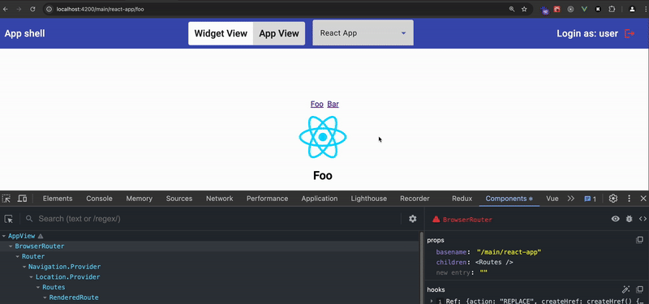649x304 pixels.
Task: Open the React App dropdown
Action: 363,33
